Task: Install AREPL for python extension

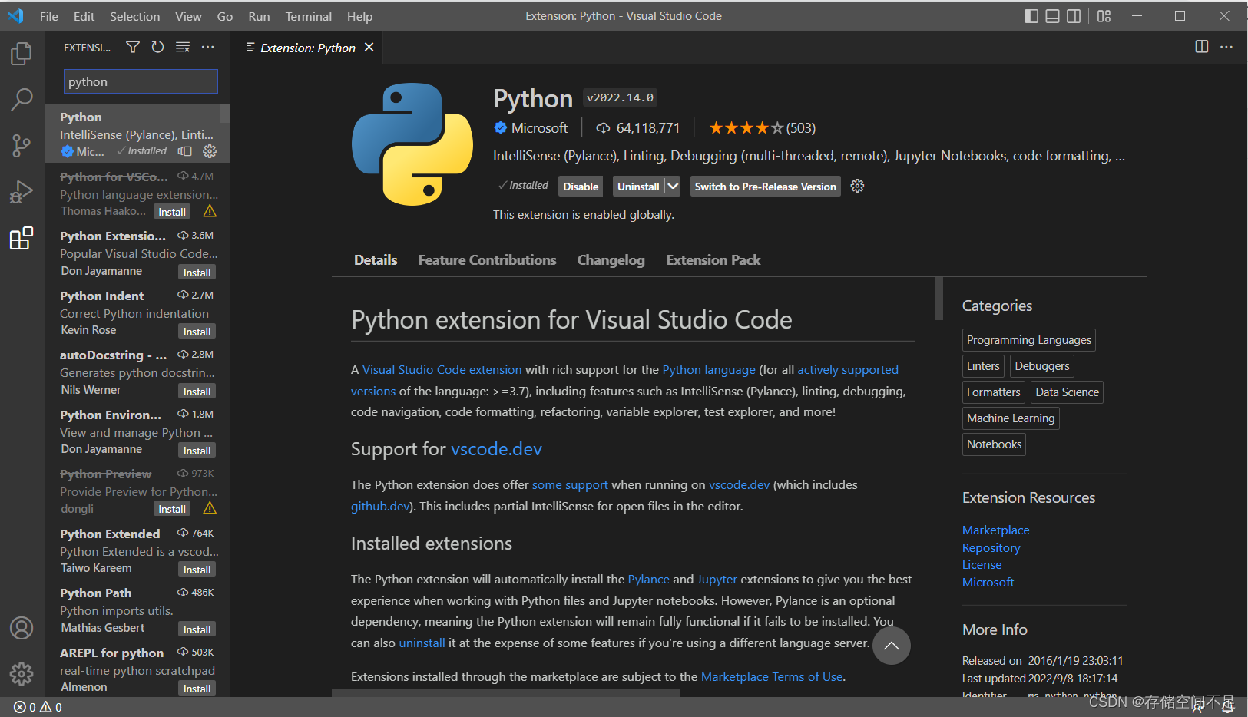Action: [197, 689]
